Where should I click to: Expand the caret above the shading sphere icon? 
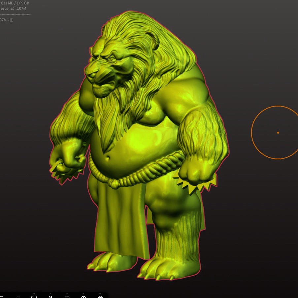tap(100, 292)
